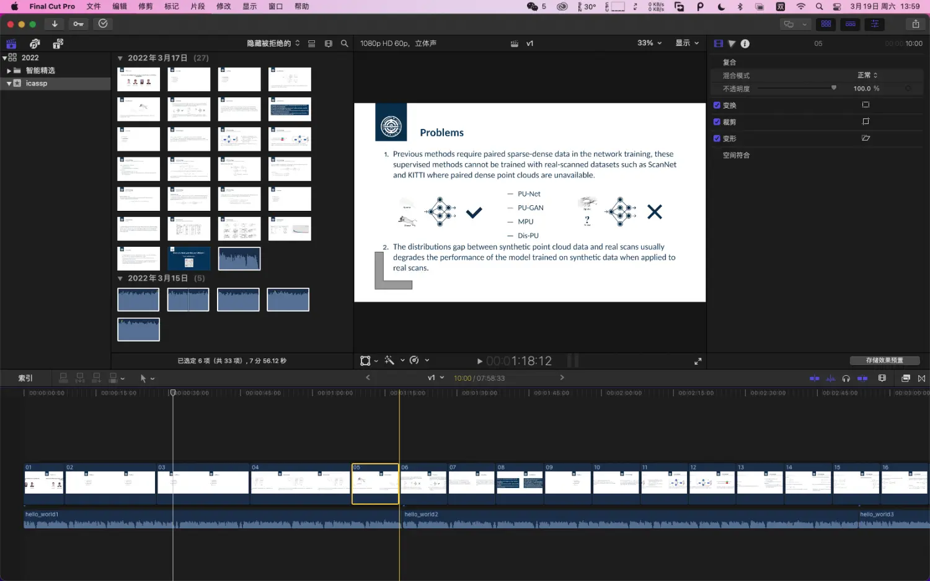The height and width of the screenshot is (581, 930).
Task: Click the share export icon
Action: coord(915,24)
